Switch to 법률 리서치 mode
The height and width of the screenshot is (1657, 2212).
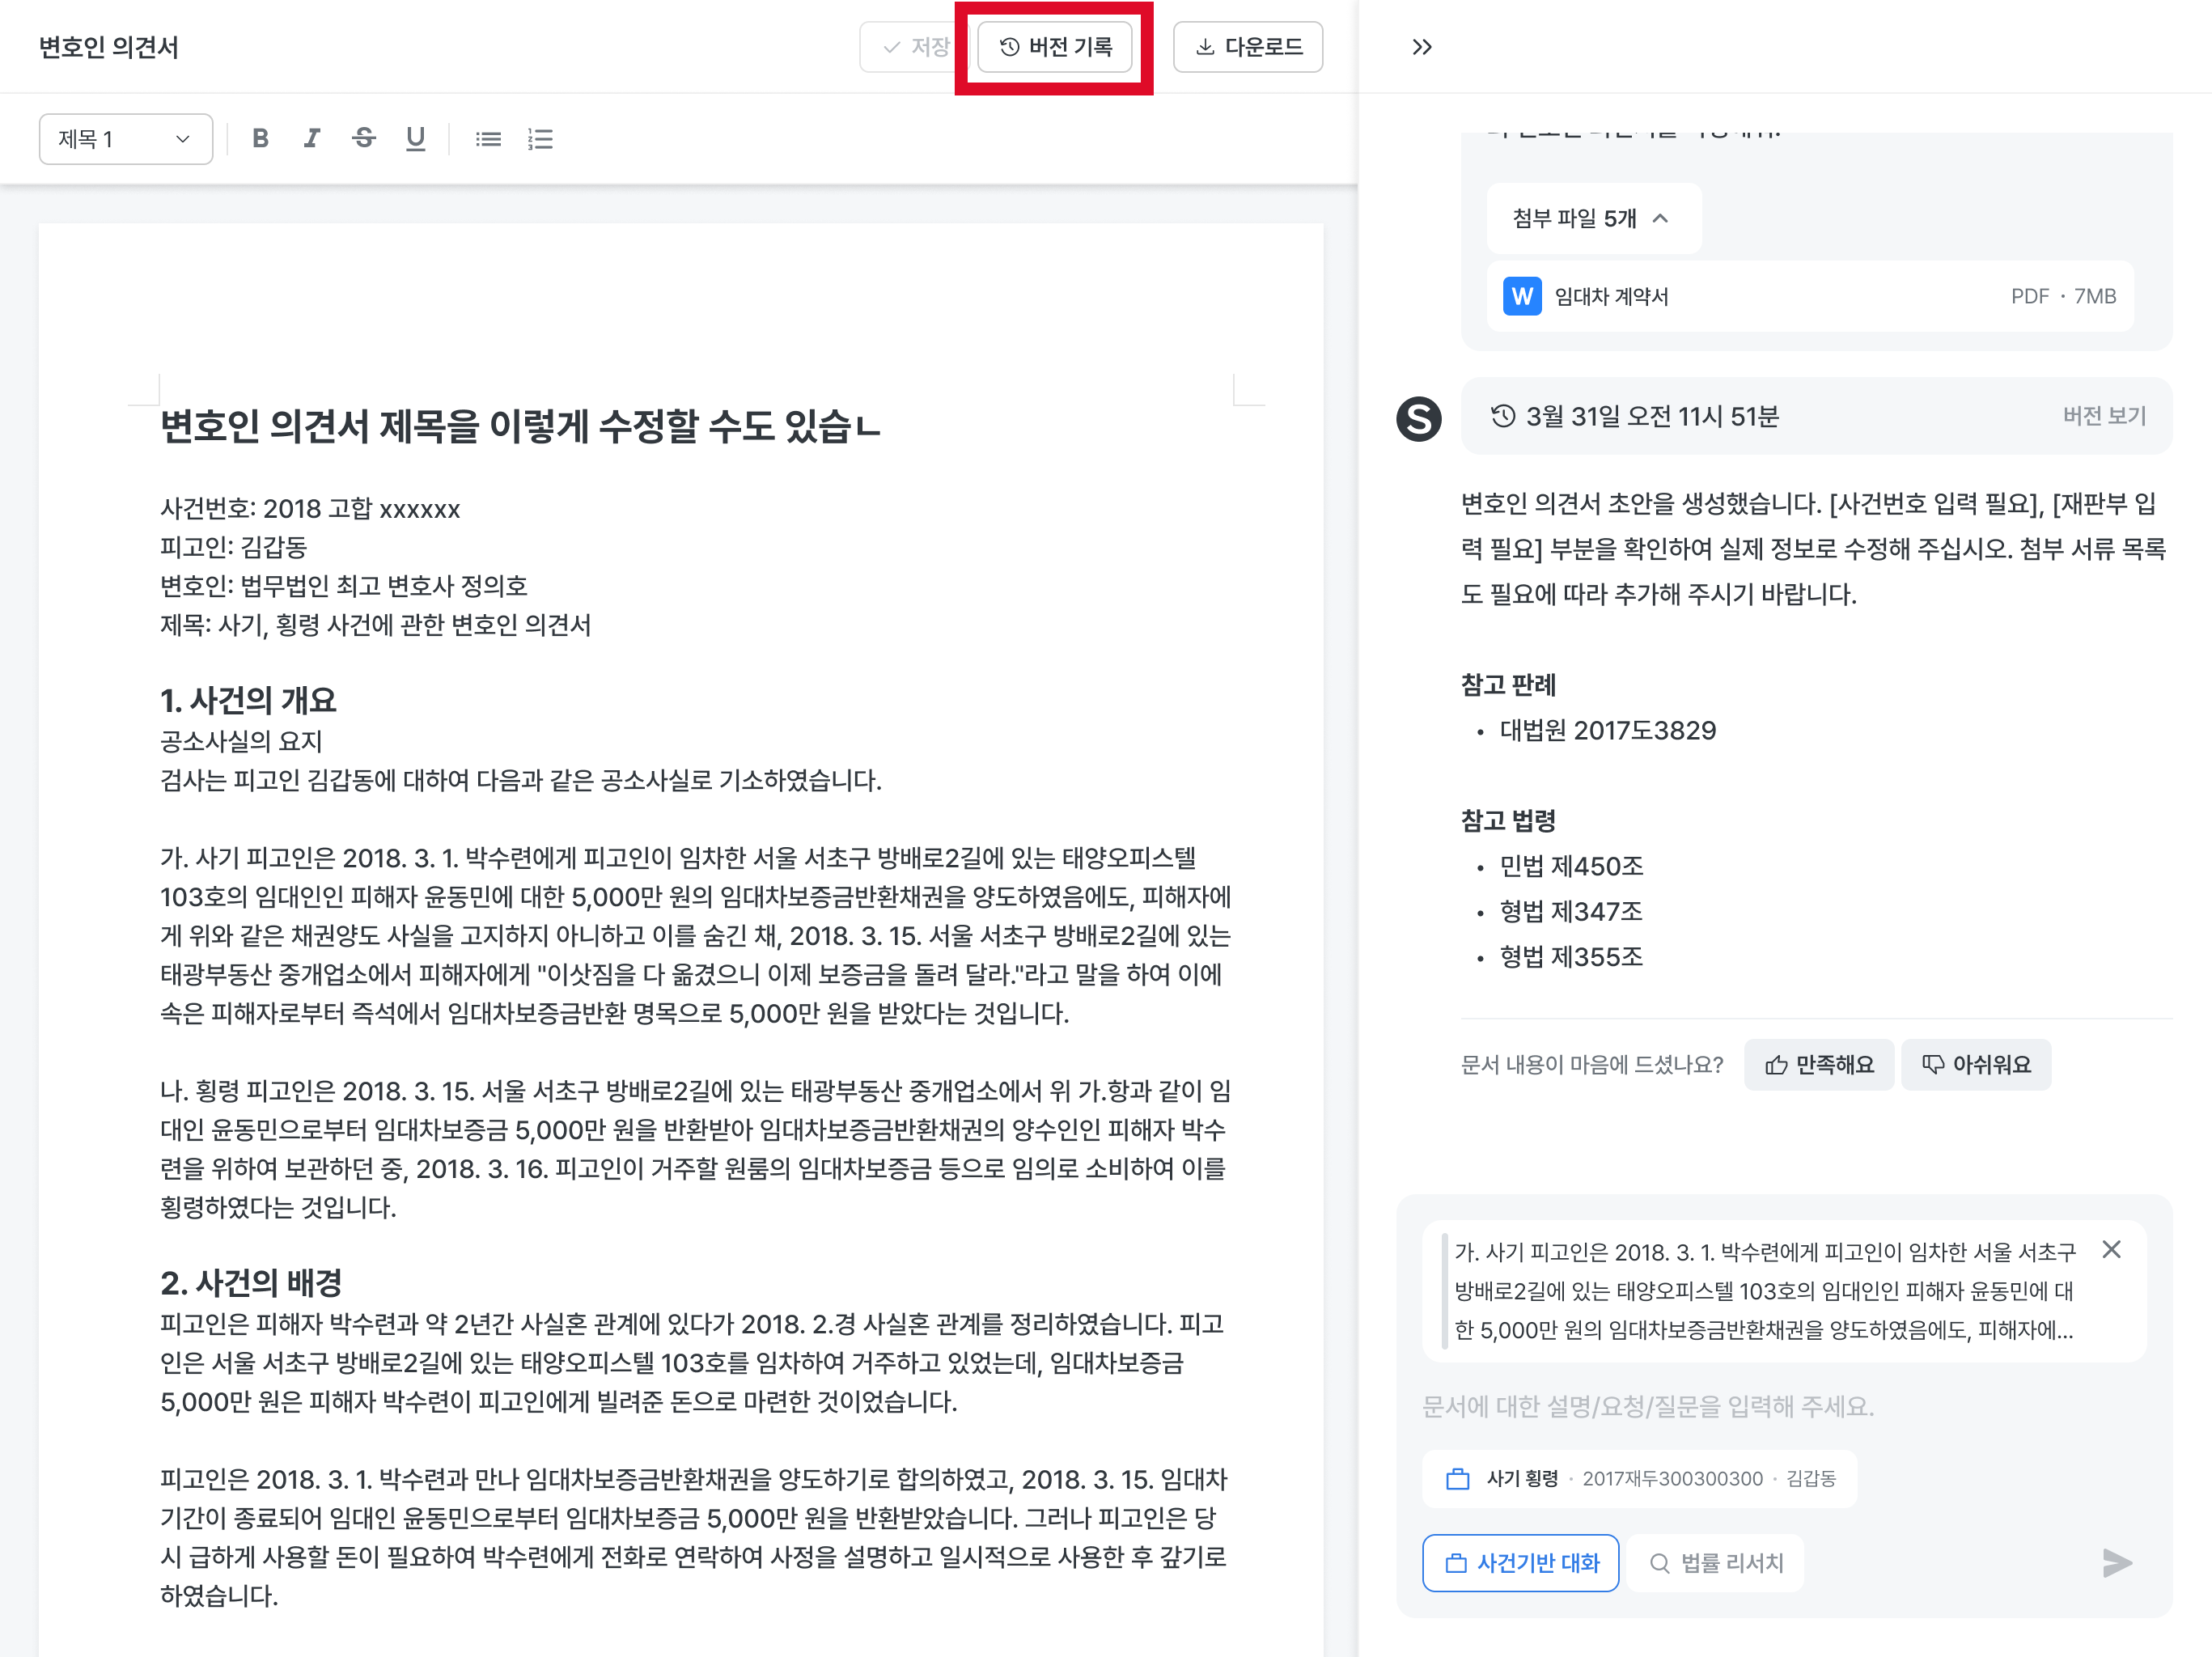point(1715,1562)
